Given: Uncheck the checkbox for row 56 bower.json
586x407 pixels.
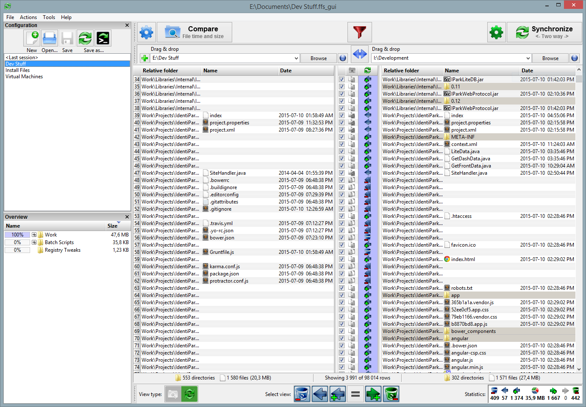Looking at the screenshot, I should coord(342,237).
